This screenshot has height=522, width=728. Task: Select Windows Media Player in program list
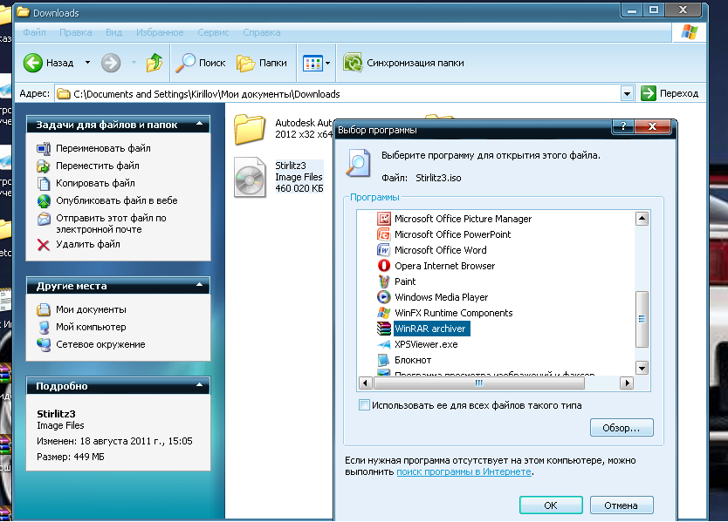pyautogui.click(x=441, y=297)
